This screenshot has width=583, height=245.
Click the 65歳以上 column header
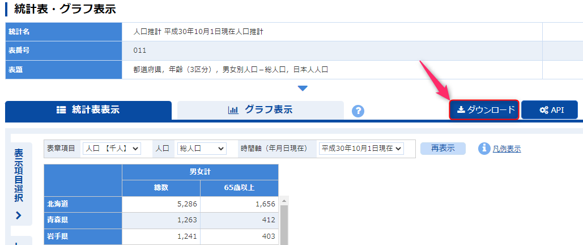tap(240, 188)
